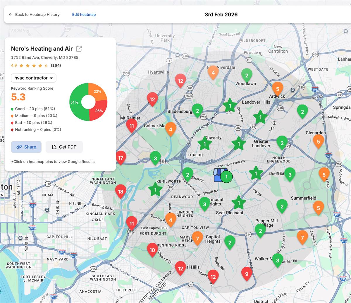
Task: Click the green circle pin 1 beside the storefront
Action: pyautogui.click(x=226, y=177)
